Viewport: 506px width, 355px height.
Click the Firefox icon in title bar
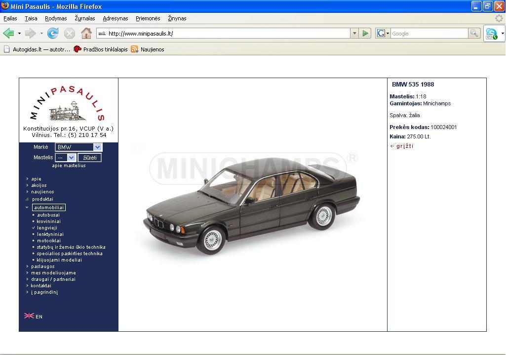[x=5, y=6]
